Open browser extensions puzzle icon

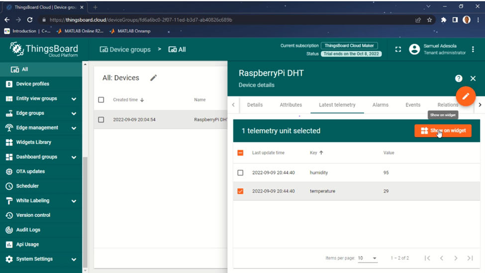444,20
